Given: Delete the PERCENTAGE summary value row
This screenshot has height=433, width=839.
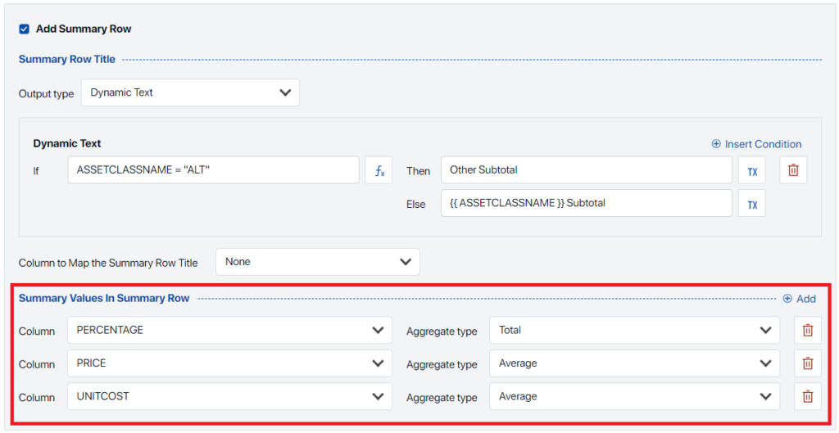Looking at the screenshot, I should (x=807, y=331).
